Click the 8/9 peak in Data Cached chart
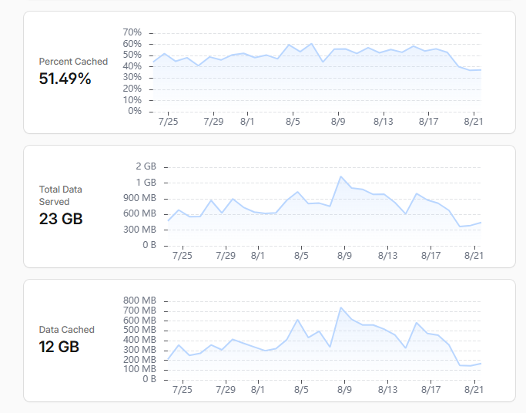The width and height of the screenshot is (526, 413). (x=341, y=307)
